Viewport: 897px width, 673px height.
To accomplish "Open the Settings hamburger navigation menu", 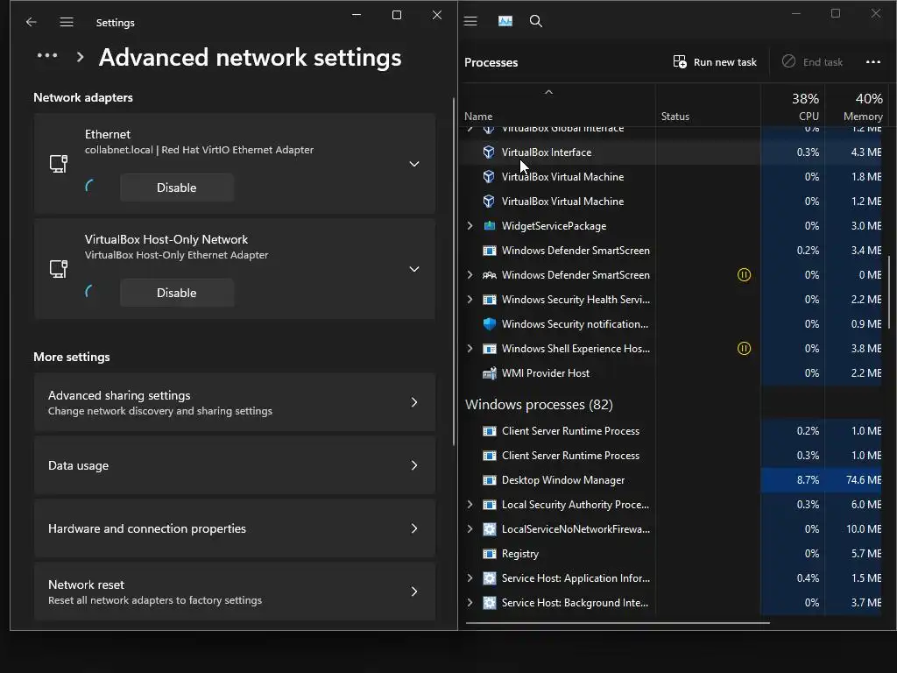I will coord(67,22).
